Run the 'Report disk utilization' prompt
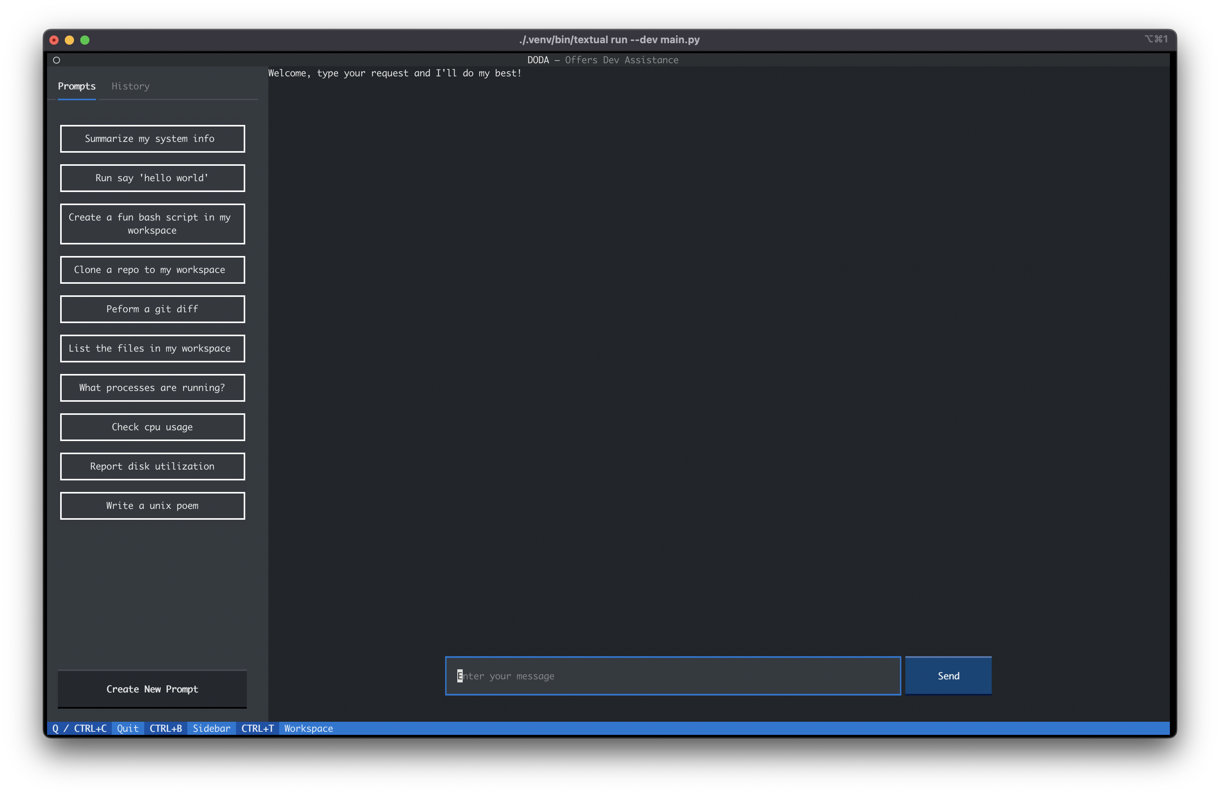This screenshot has height=795, width=1220. point(152,467)
